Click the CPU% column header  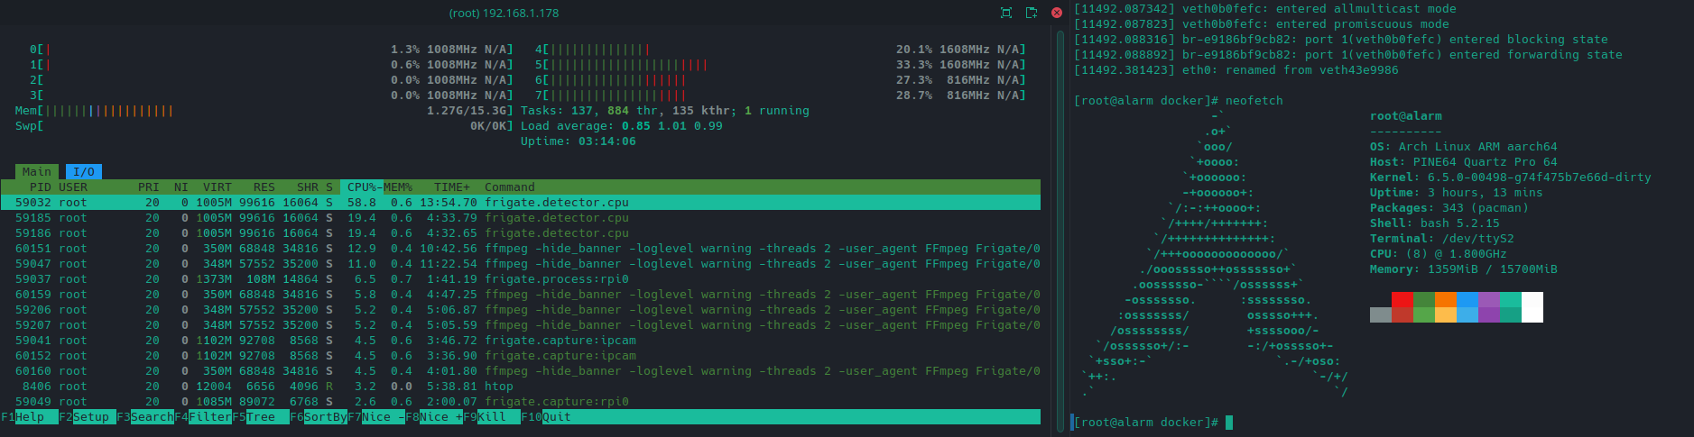[362, 187]
